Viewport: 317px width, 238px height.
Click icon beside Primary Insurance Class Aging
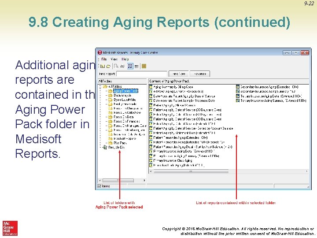click(151, 160)
